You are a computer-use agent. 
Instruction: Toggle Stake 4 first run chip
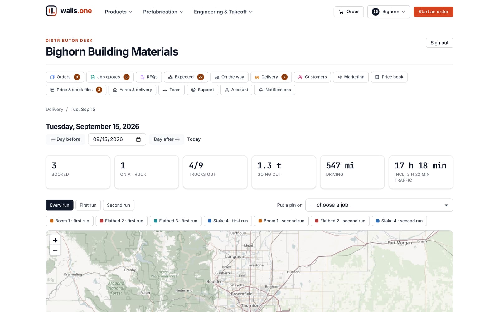click(228, 221)
